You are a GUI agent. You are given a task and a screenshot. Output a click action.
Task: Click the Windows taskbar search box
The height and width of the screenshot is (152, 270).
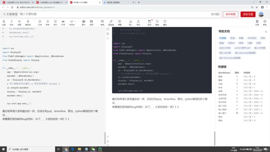[31, 149]
